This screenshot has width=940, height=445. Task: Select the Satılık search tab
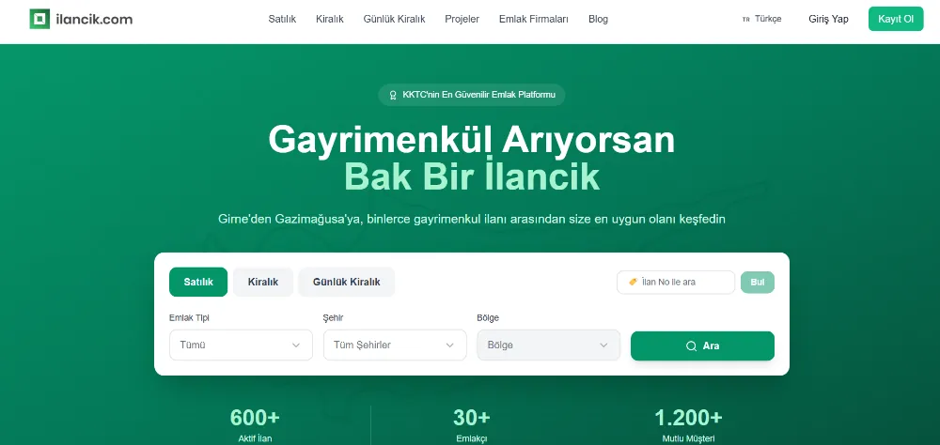coord(198,282)
